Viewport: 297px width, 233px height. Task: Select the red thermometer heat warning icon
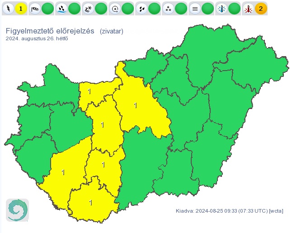[248, 8]
